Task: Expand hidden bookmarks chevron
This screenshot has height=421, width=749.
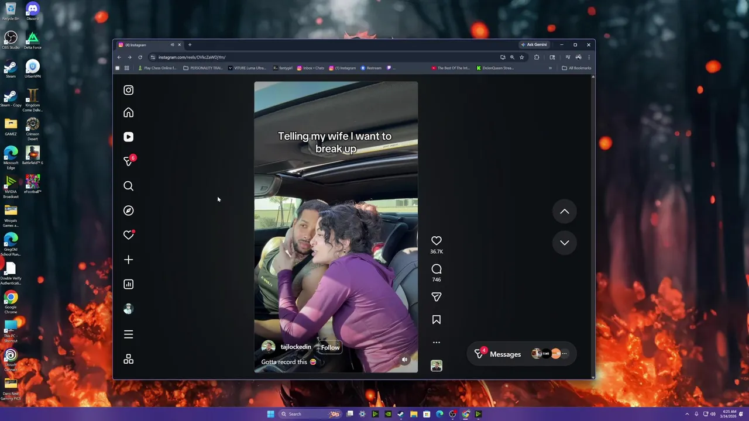Action: coord(550,68)
